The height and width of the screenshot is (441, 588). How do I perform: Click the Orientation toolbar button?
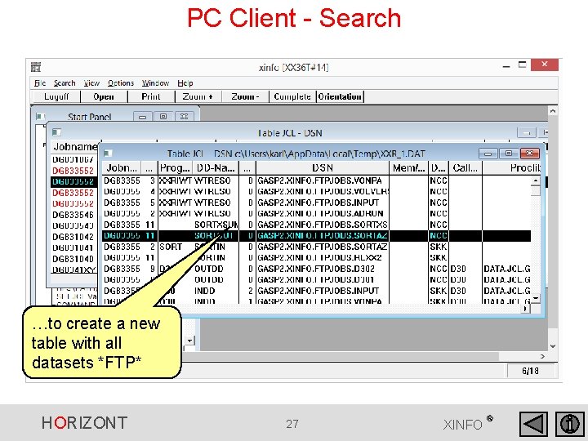340,96
